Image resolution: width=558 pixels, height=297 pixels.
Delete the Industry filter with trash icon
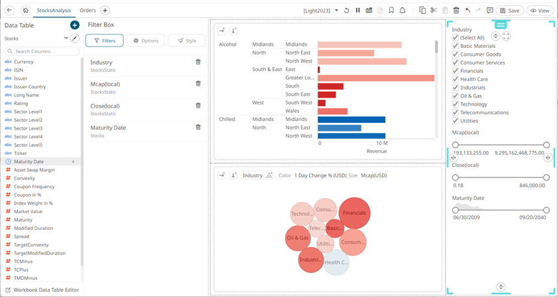point(198,62)
